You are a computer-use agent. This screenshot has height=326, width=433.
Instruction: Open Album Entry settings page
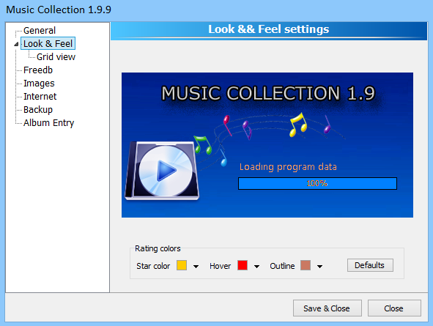click(x=48, y=123)
